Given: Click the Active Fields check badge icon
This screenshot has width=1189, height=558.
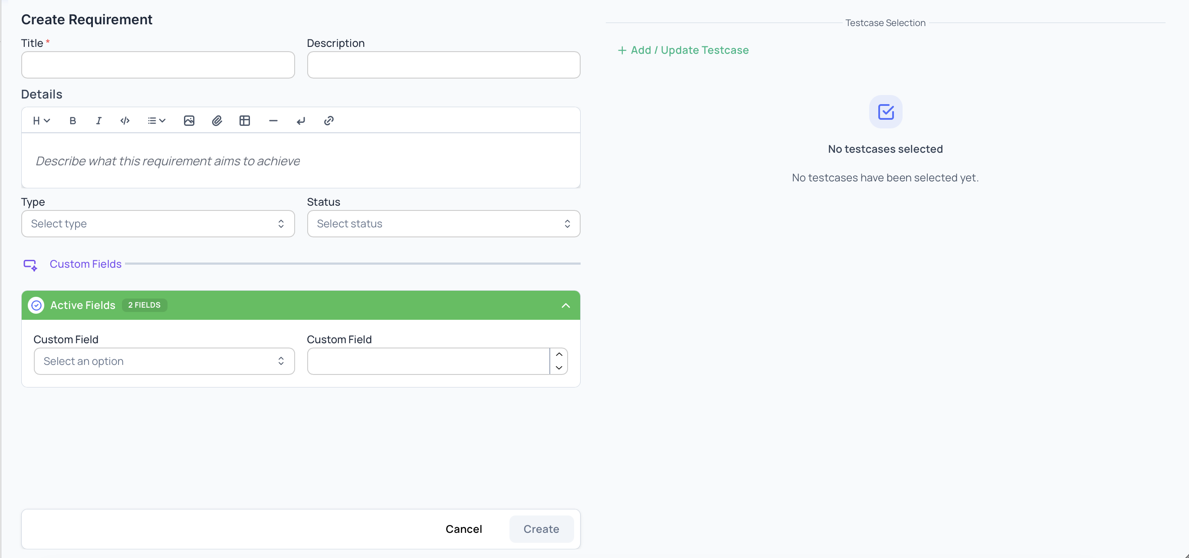Looking at the screenshot, I should 36,305.
